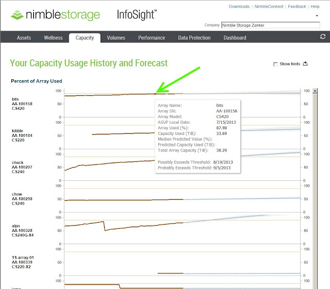330x289 pixels.
Task: Click the 'Possibly Exceeds Threshold' date 8/19/2013
Action: (223, 162)
